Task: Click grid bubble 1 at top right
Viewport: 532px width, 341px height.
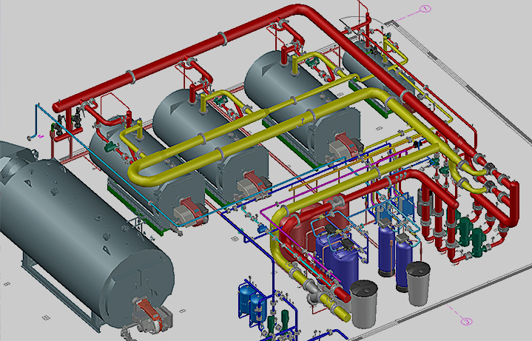Action: click(x=425, y=8)
